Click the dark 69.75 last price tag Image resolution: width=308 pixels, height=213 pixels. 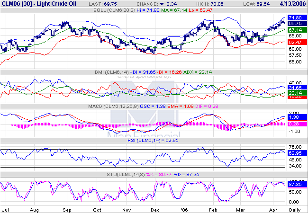[295, 23]
